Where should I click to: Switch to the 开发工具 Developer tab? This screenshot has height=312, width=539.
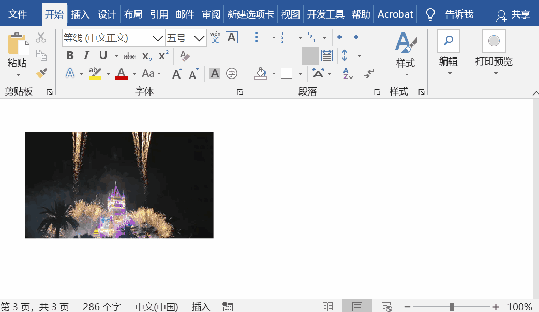coord(325,14)
